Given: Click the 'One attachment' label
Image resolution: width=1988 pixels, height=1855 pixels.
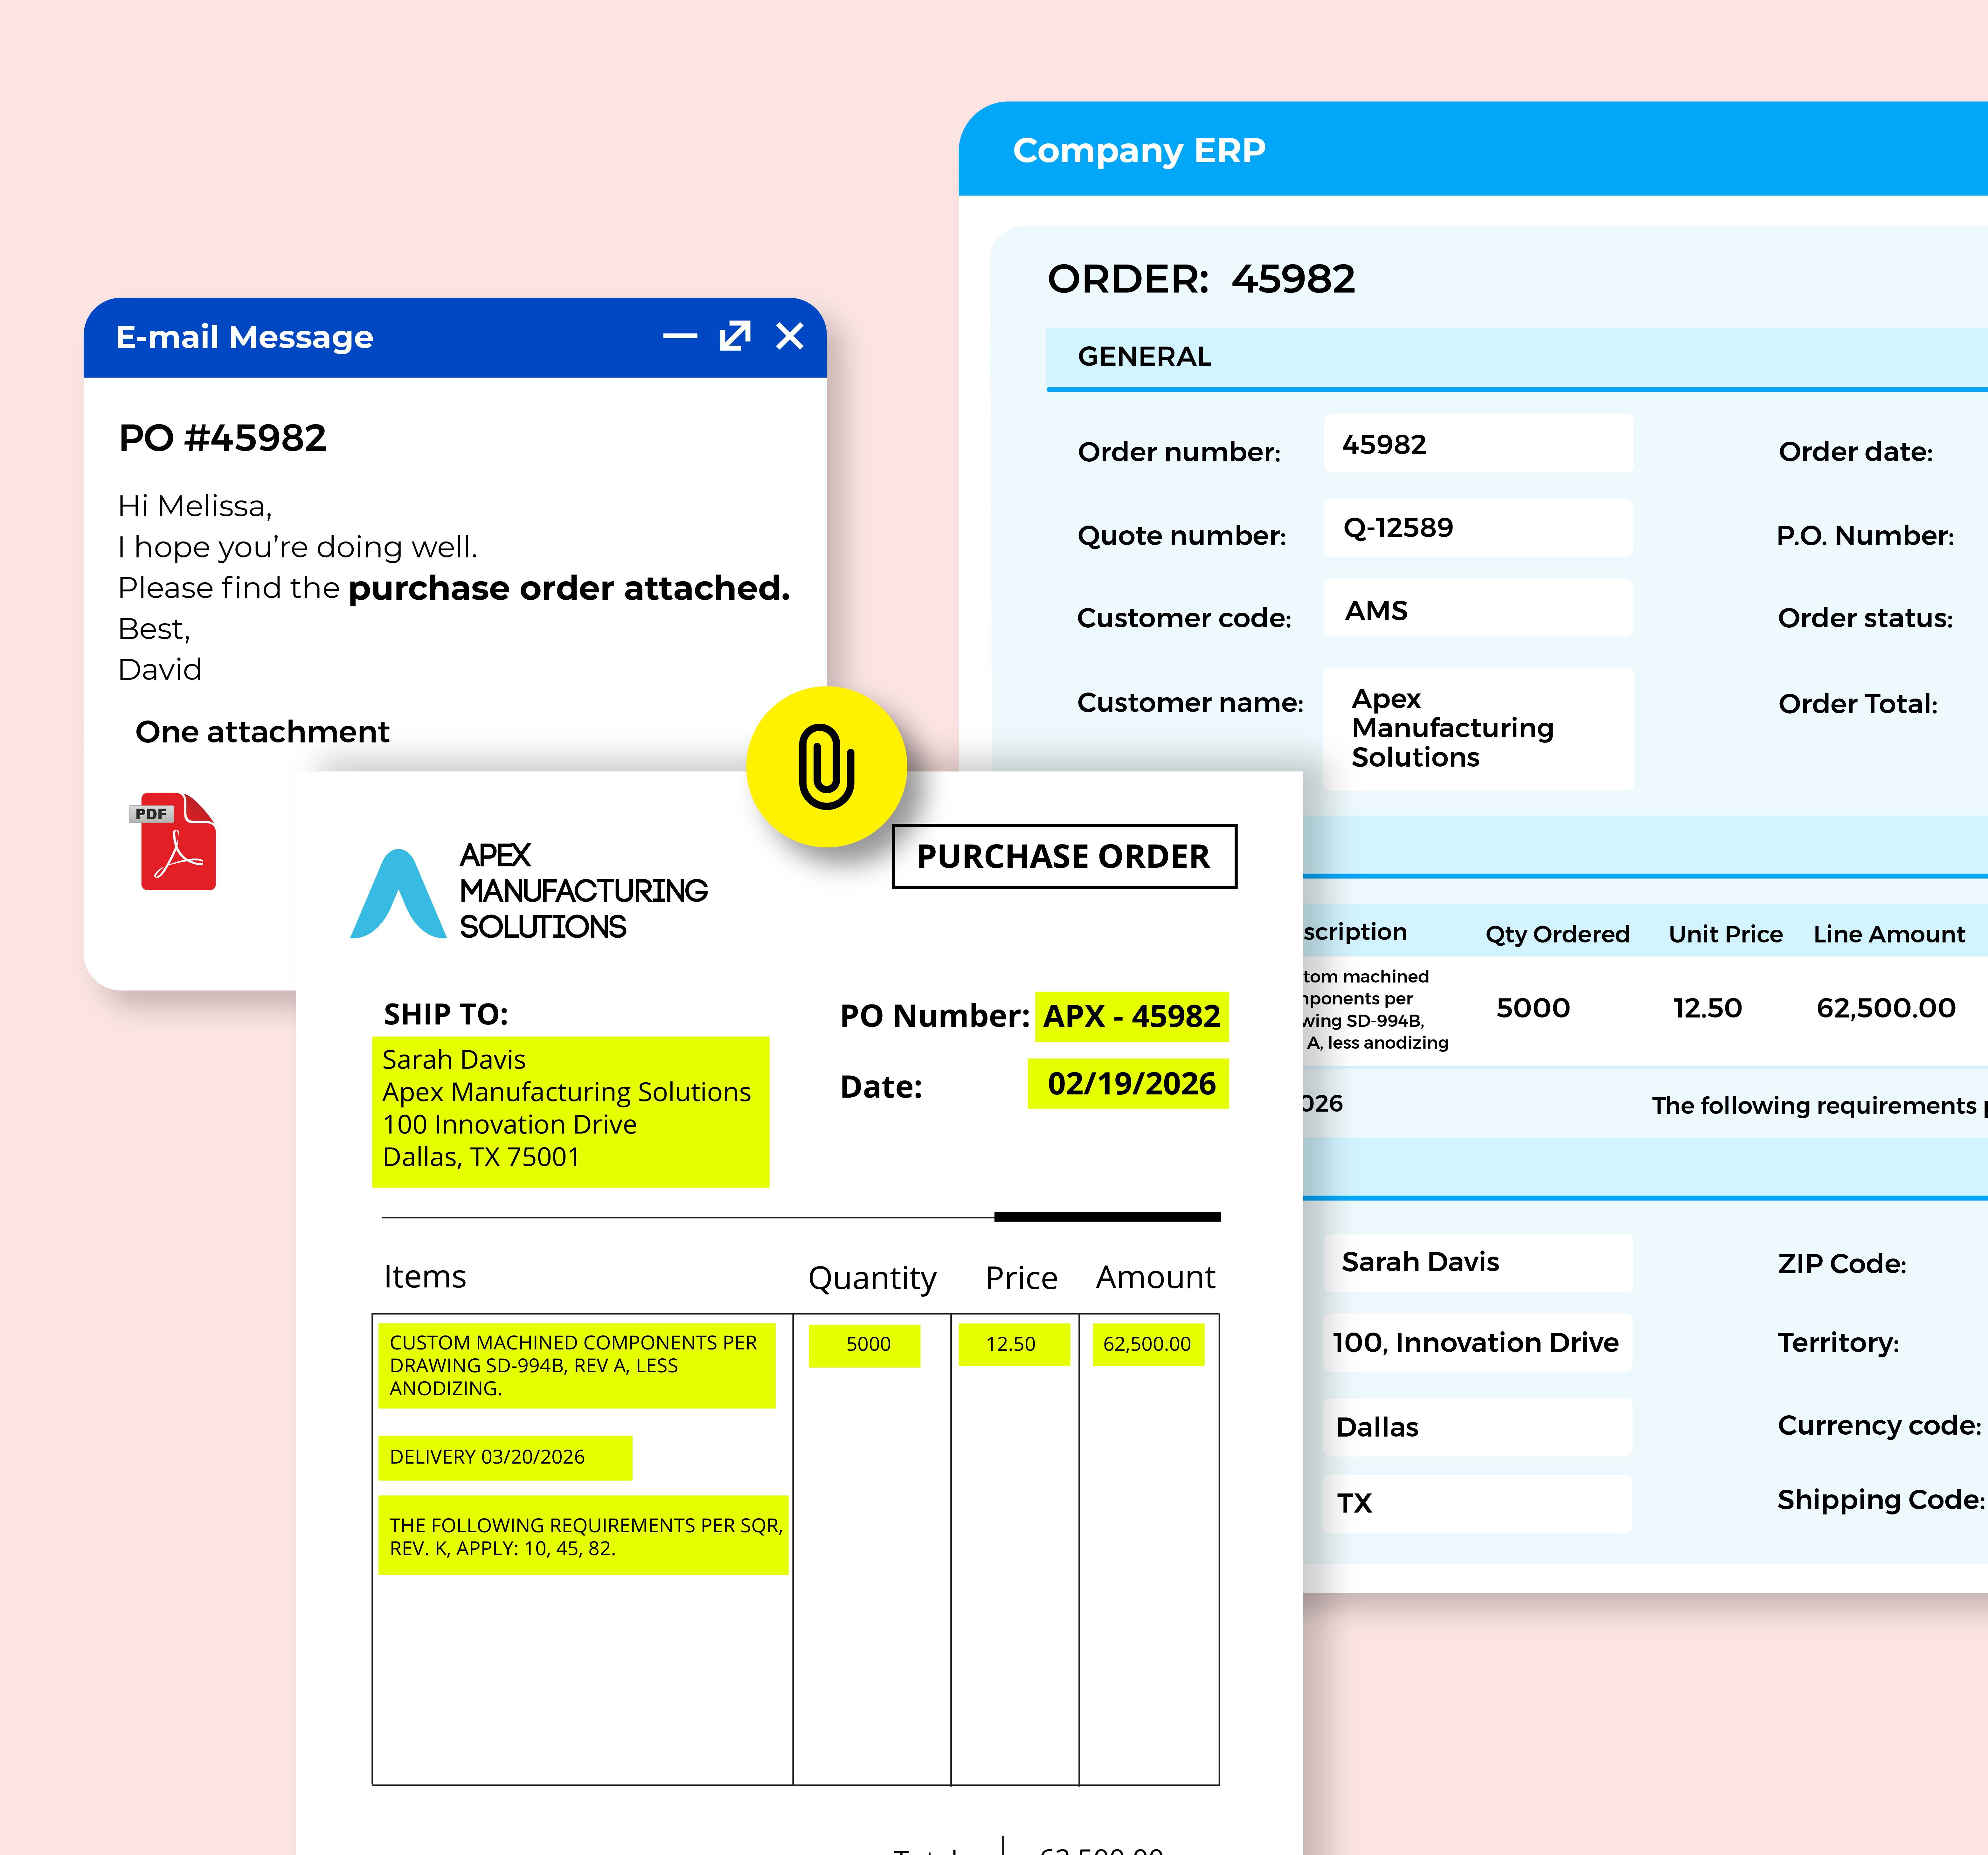Looking at the screenshot, I should coord(262,732).
